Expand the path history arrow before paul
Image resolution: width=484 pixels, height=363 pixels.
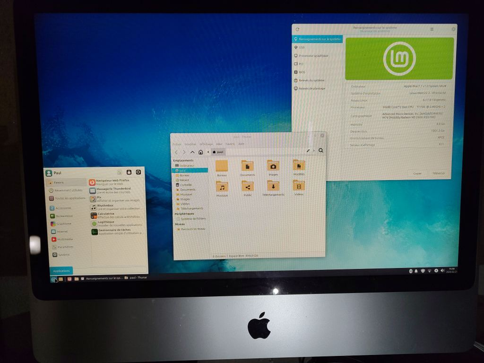(x=208, y=152)
